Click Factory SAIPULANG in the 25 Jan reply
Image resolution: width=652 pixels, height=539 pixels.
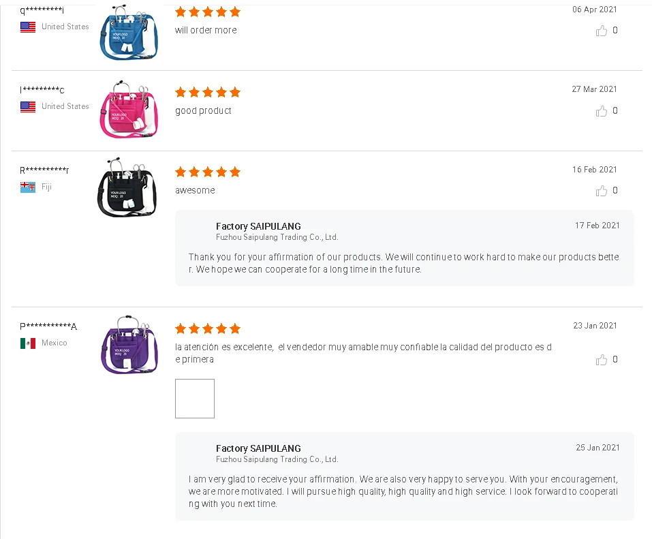point(258,448)
